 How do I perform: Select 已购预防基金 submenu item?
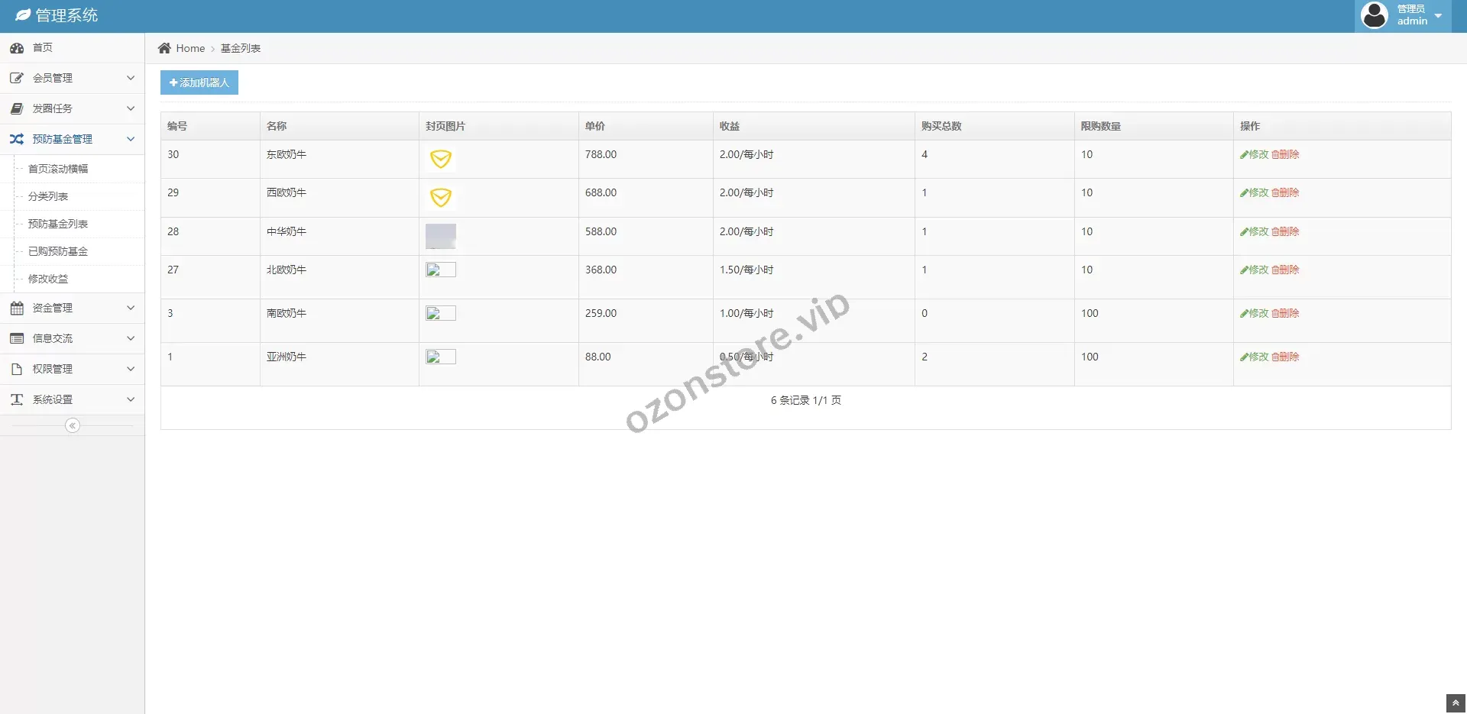coord(58,251)
